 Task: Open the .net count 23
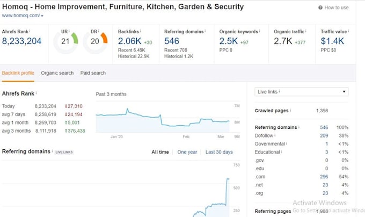[x=325, y=185]
